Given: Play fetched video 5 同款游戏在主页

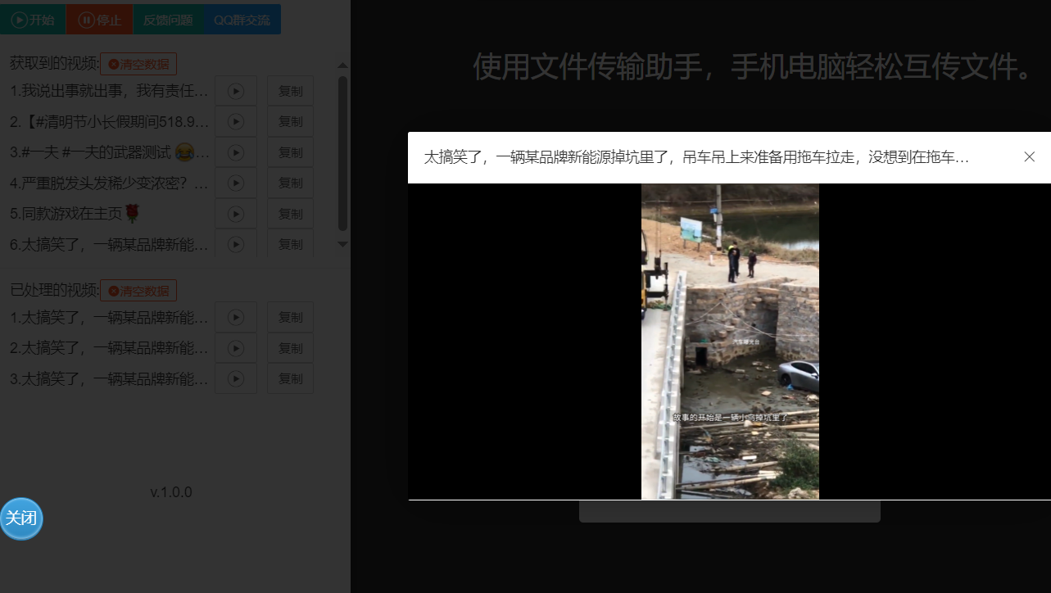Looking at the screenshot, I should [236, 214].
